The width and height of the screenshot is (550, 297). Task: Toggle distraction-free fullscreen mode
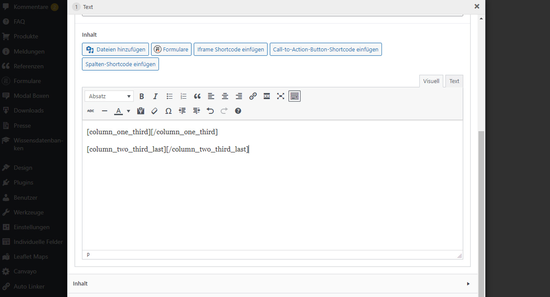[281, 96]
